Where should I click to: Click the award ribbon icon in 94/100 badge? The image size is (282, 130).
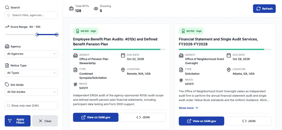pos(78,31)
